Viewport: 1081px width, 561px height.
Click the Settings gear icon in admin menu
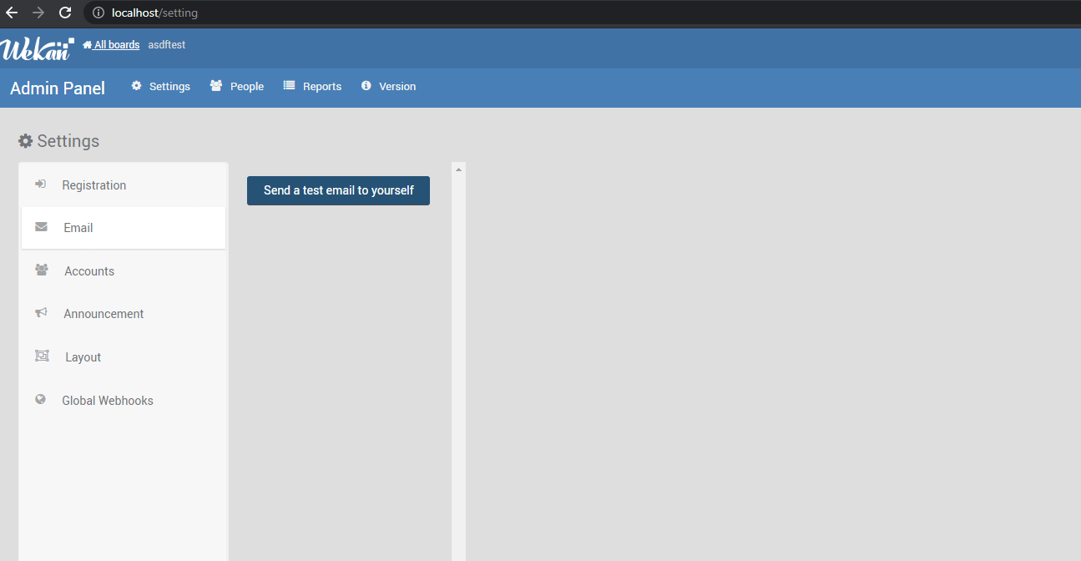(x=137, y=86)
